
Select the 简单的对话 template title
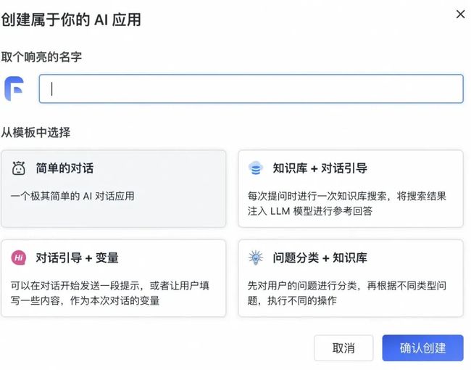(x=64, y=168)
